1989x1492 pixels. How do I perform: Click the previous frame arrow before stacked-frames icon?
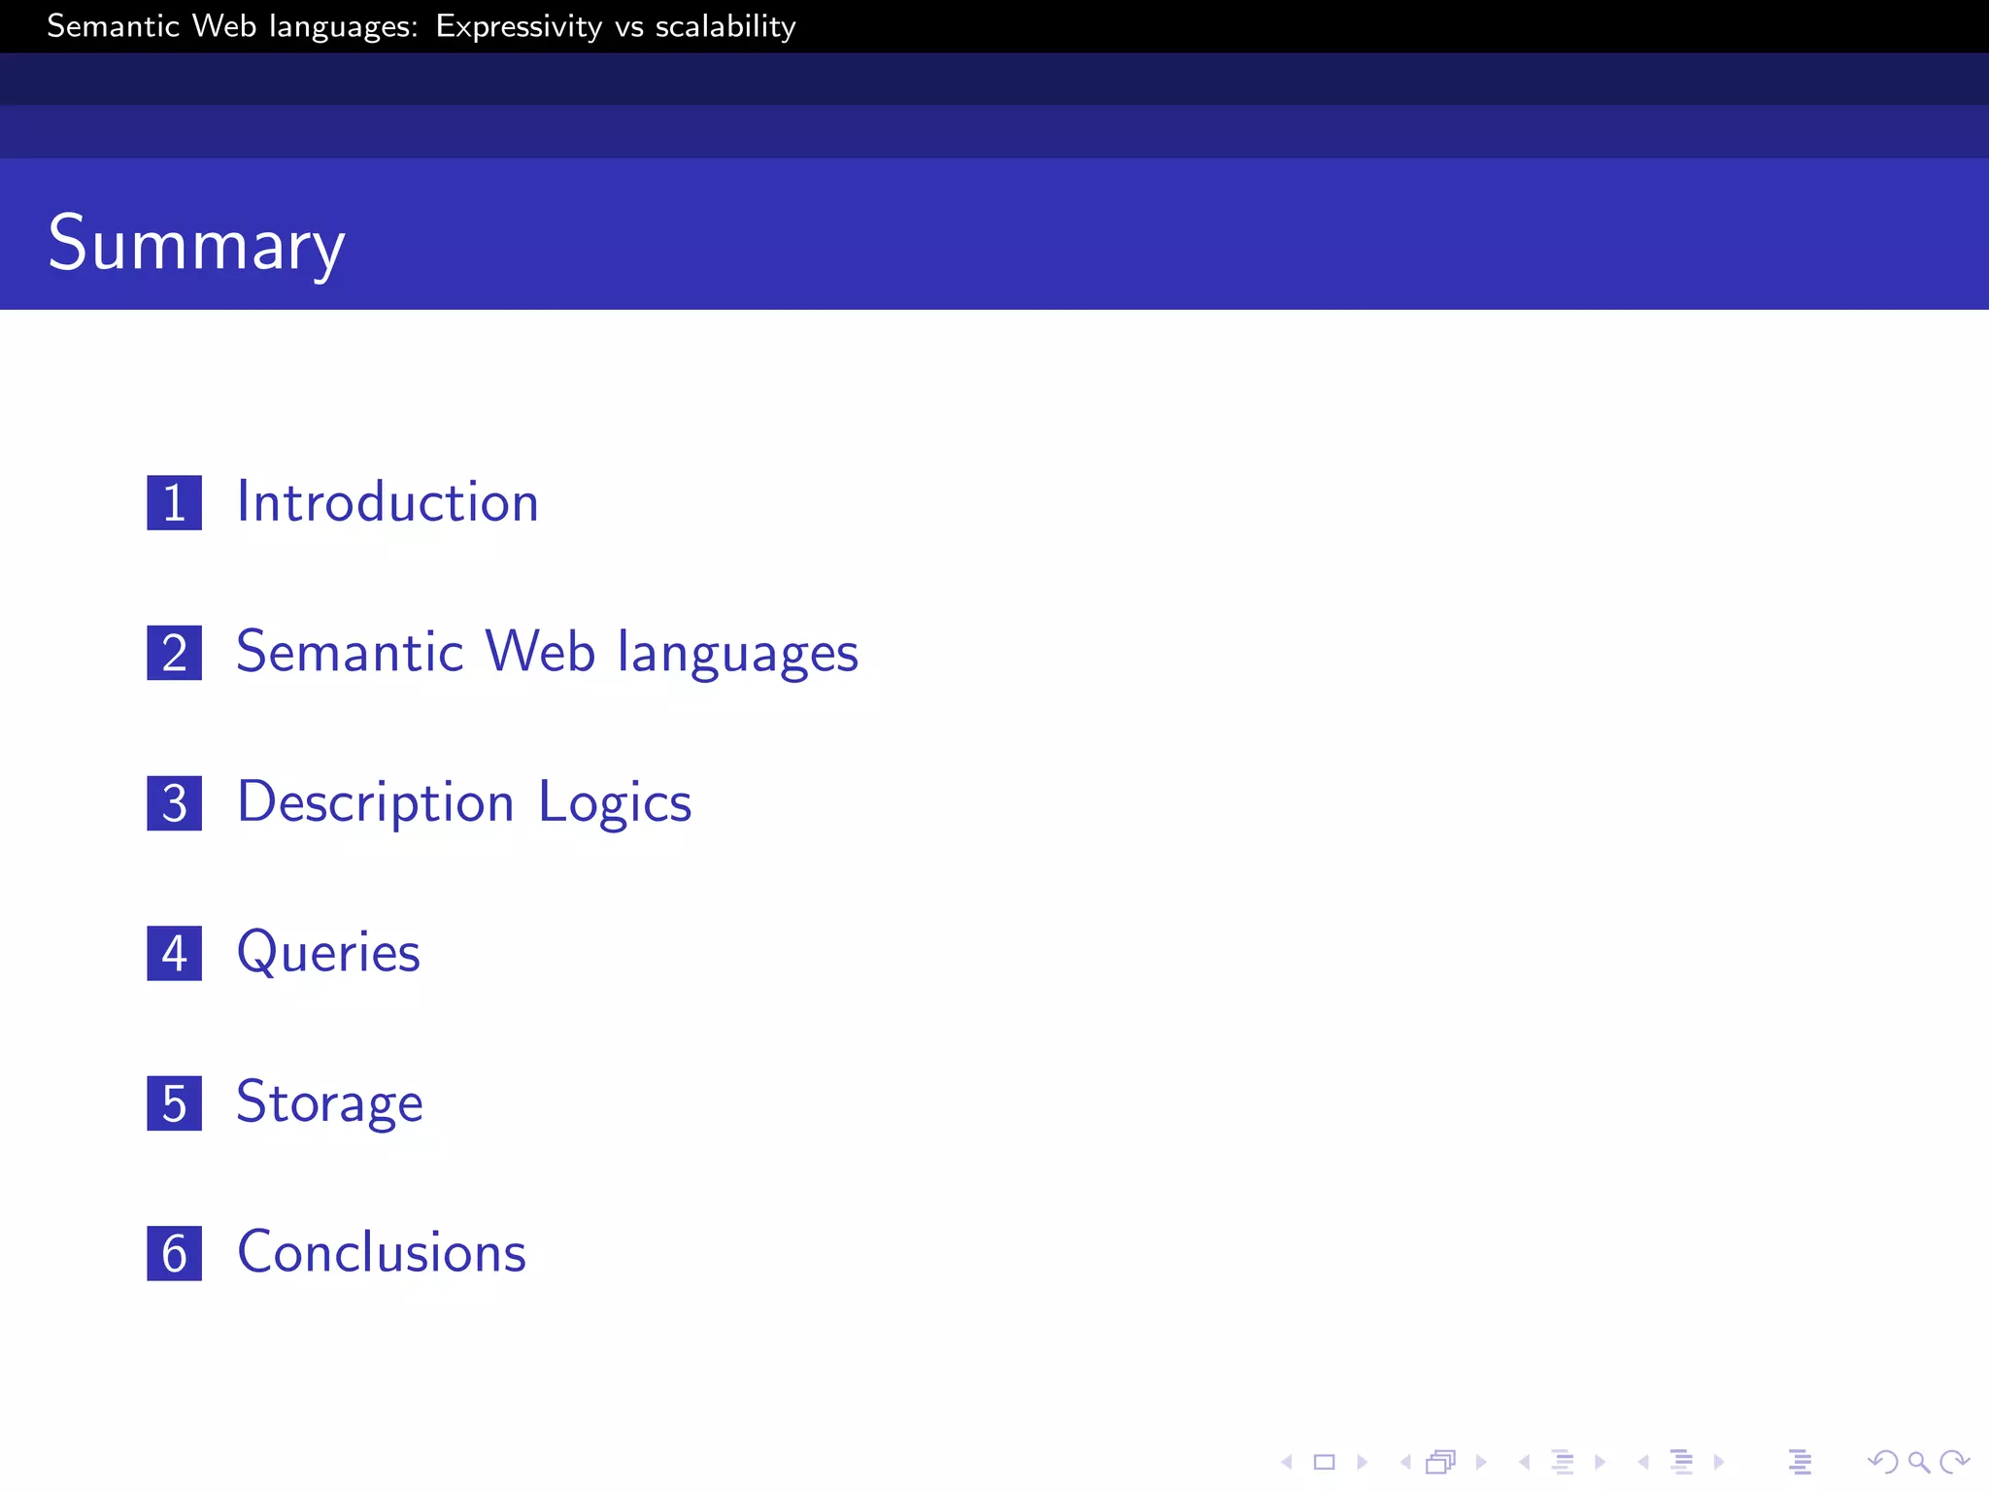pos(1405,1462)
